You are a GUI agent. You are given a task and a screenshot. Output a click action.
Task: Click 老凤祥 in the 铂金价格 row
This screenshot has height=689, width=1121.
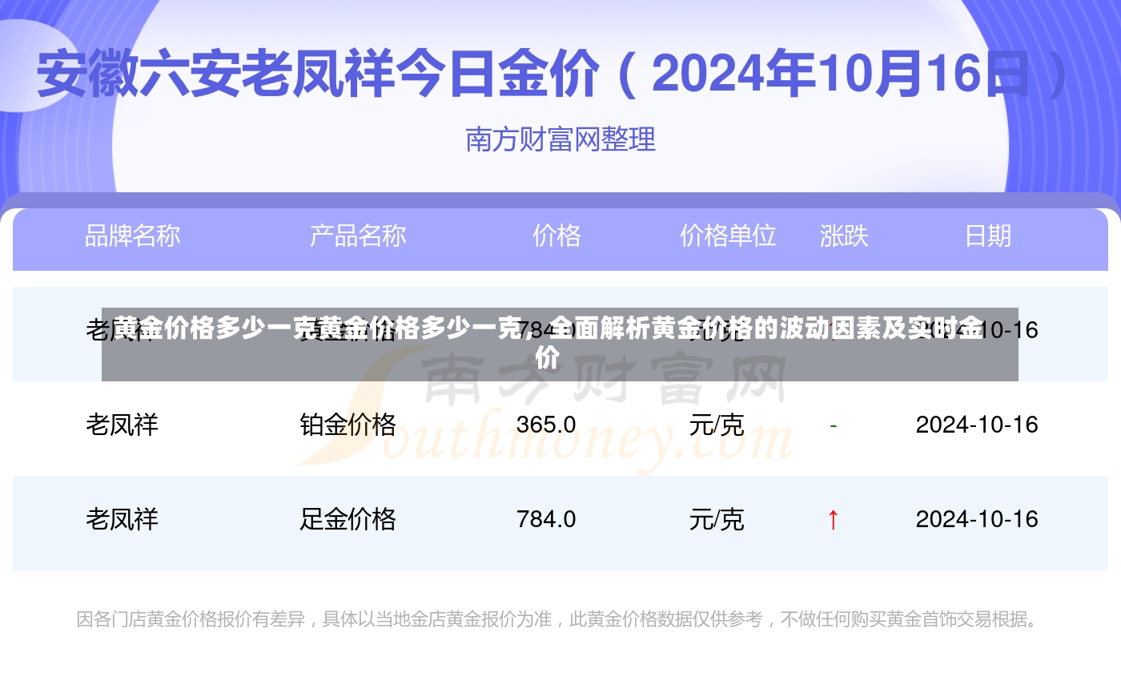123,425
